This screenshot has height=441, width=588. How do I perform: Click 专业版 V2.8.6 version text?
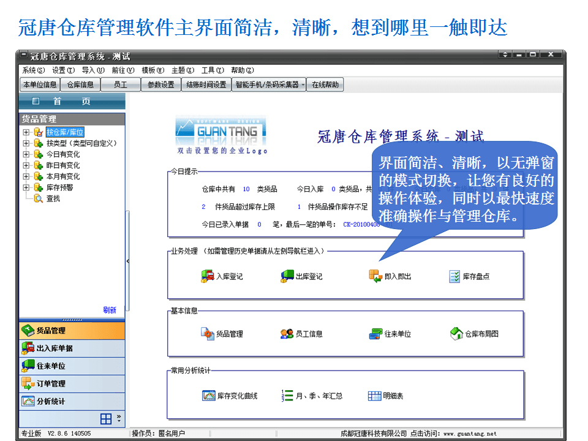[56, 434]
